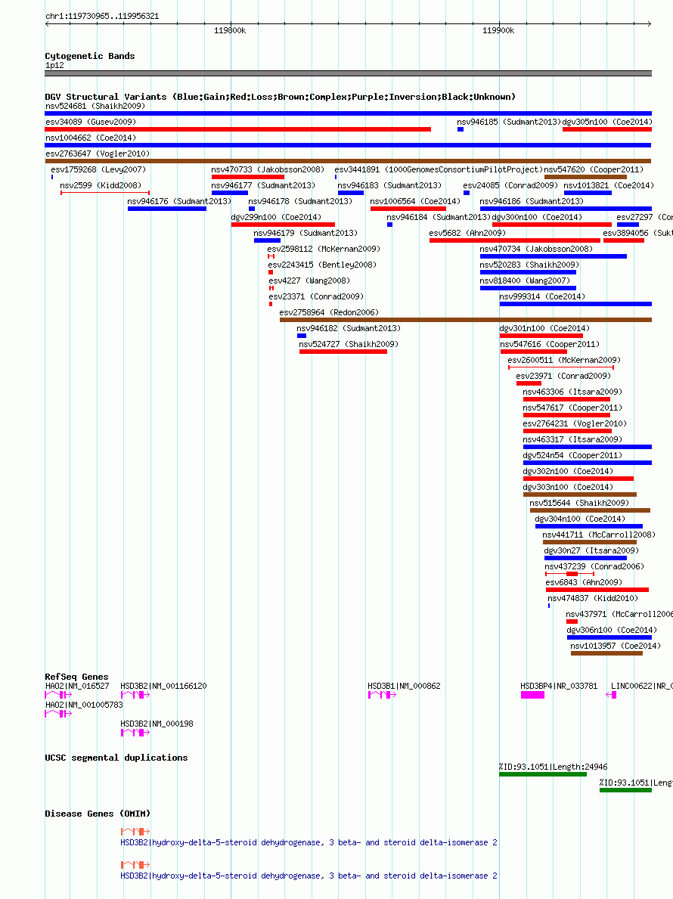This screenshot has width=673, height=899.
Task: Select the dgv301n100 (Coe2014) red bar
Action: point(541,336)
